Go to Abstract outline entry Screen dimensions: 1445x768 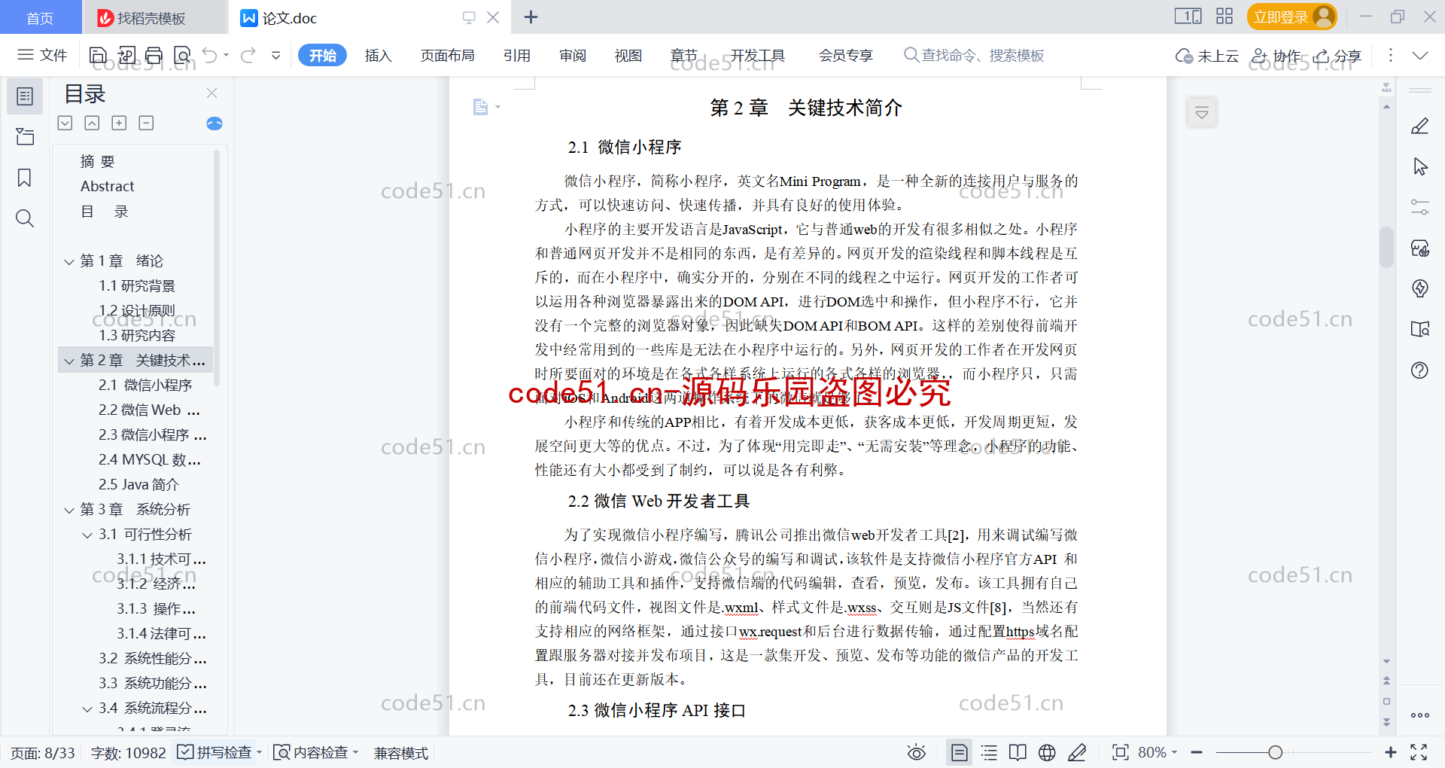click(x=108, y=186)
